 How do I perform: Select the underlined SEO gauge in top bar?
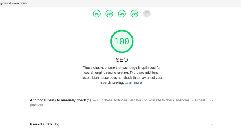pyautogui.click(x=134, y=14)
